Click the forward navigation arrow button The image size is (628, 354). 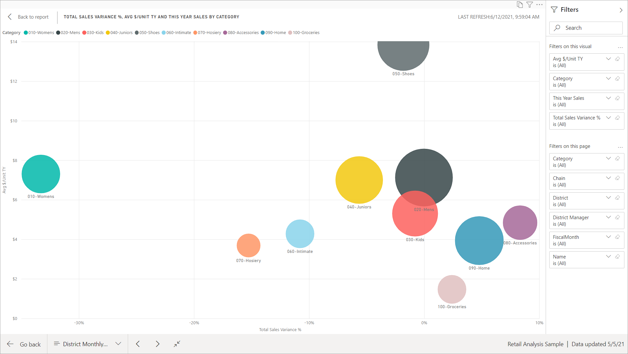tap(157, 344)
